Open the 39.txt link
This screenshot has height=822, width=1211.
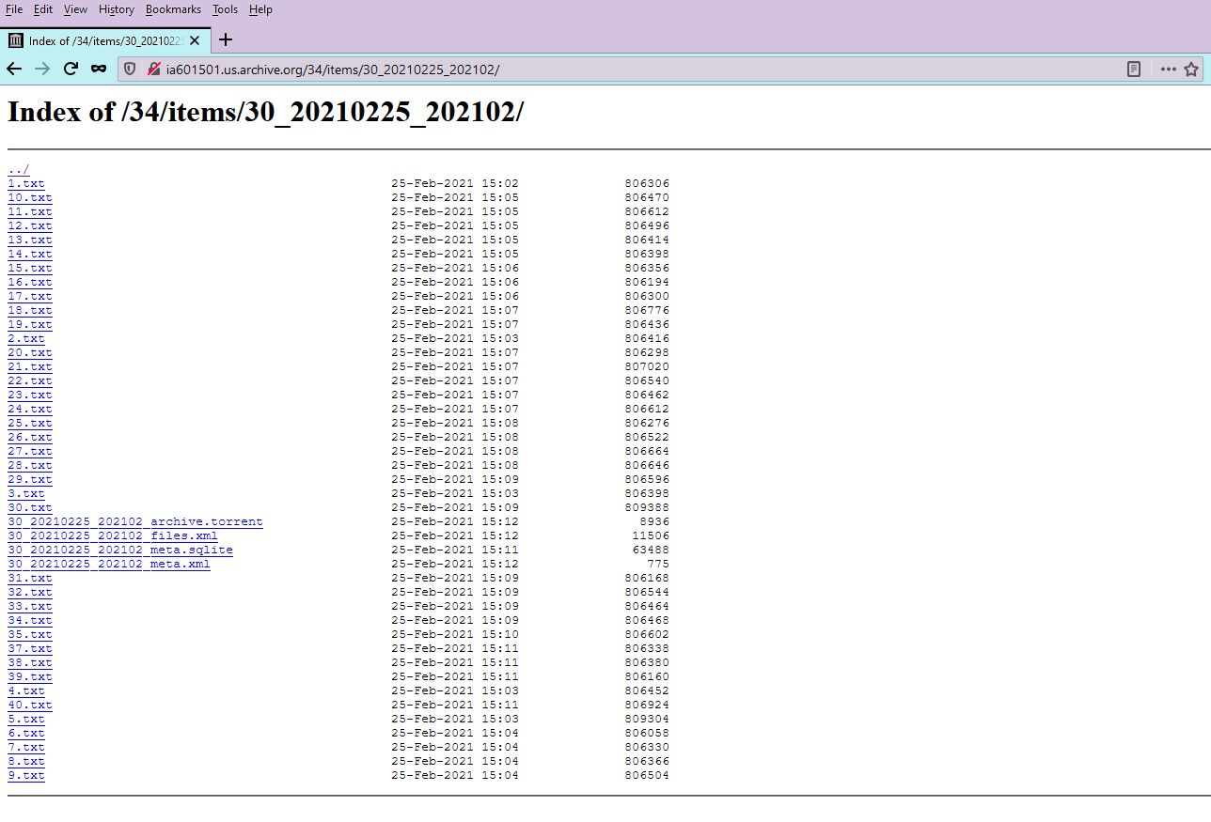tap(30, 676)
